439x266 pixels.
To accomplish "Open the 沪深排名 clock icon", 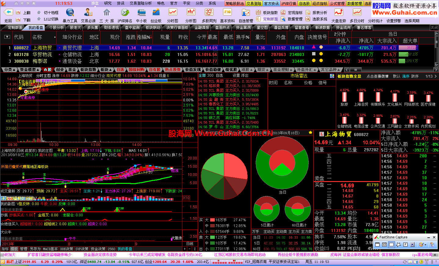I will pyautogui.click(x=125, y=12).
